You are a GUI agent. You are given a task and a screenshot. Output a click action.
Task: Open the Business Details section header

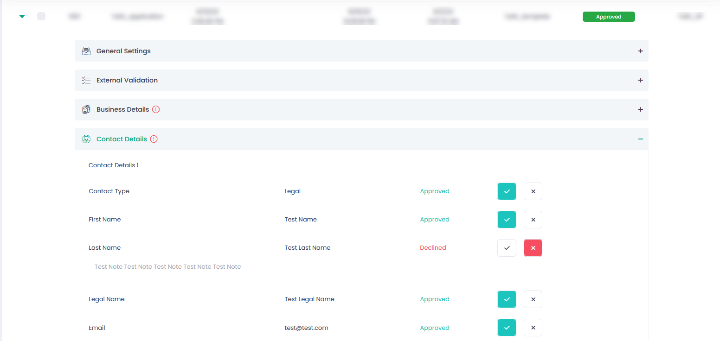point(123,110)
